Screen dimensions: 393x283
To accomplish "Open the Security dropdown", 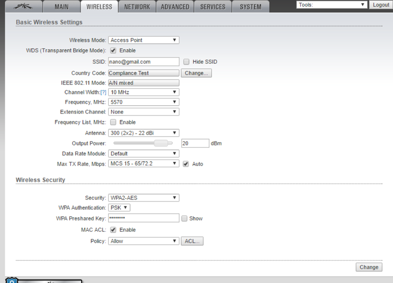I will point(143,198).
